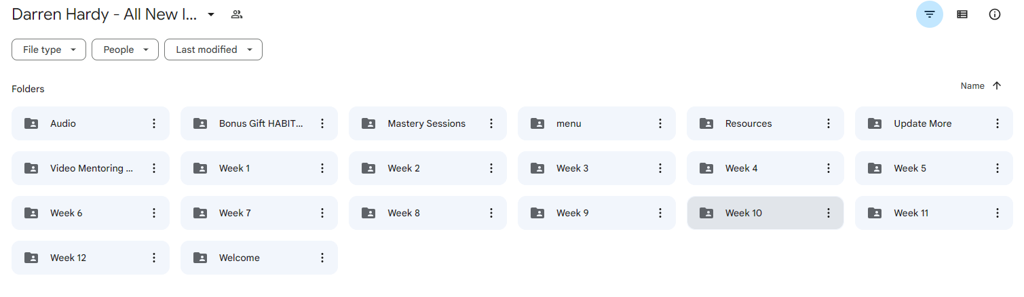The height and width of the screenshot is (297, 1024).
Task: Open more actions for Week 10 folder
Action: (829, 213)
